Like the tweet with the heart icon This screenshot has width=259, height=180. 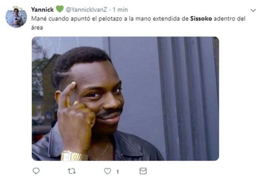point(107,171)
